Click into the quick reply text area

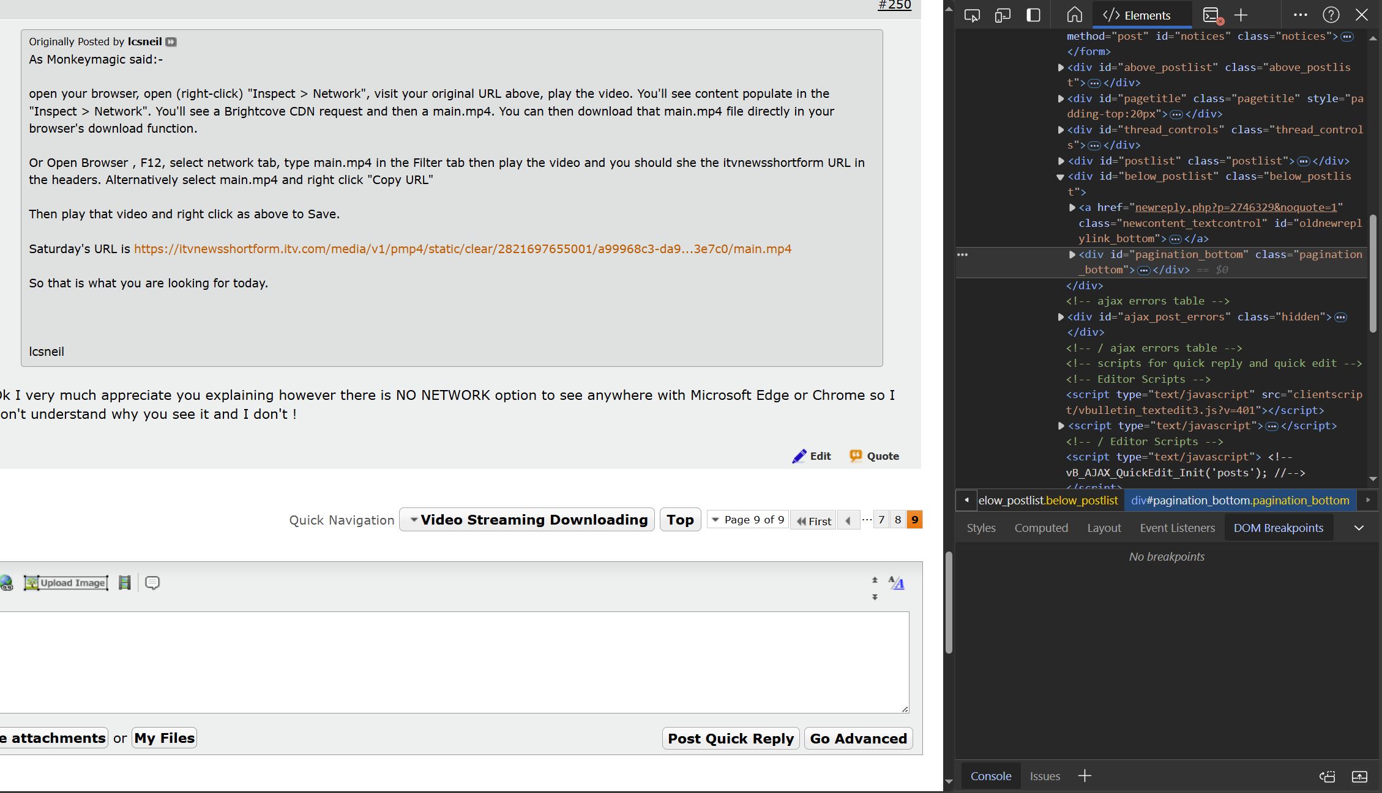click(x=454, y=662)
